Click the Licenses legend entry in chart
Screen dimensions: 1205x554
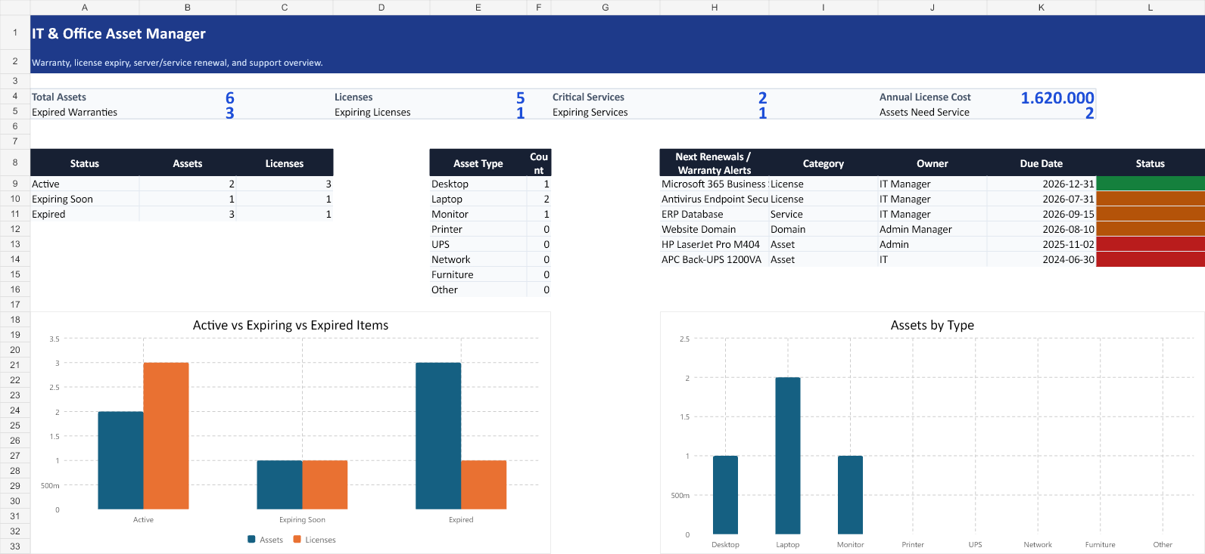(315, 540)
